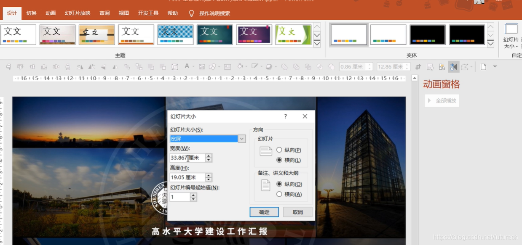Image resolution: width=522 pixels, height=245 pixels.
Task: Open the 幻灯片放映 ribbon tab
Action: (78, 13)
